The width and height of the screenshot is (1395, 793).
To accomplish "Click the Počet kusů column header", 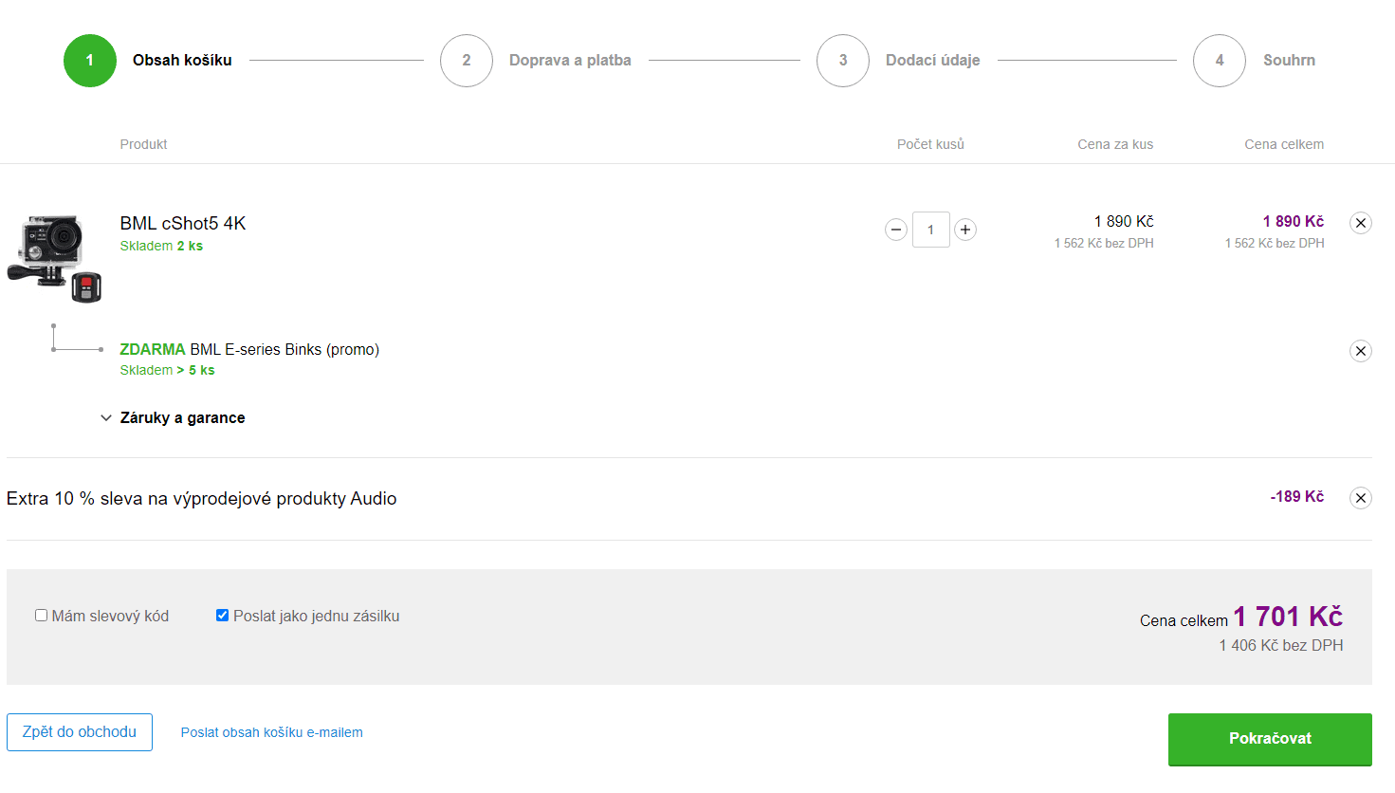I will tap(930, 144).
